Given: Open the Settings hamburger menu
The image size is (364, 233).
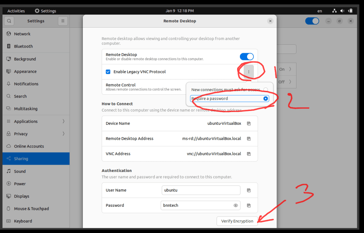Looking at the screenshot, I should (63, 21).
